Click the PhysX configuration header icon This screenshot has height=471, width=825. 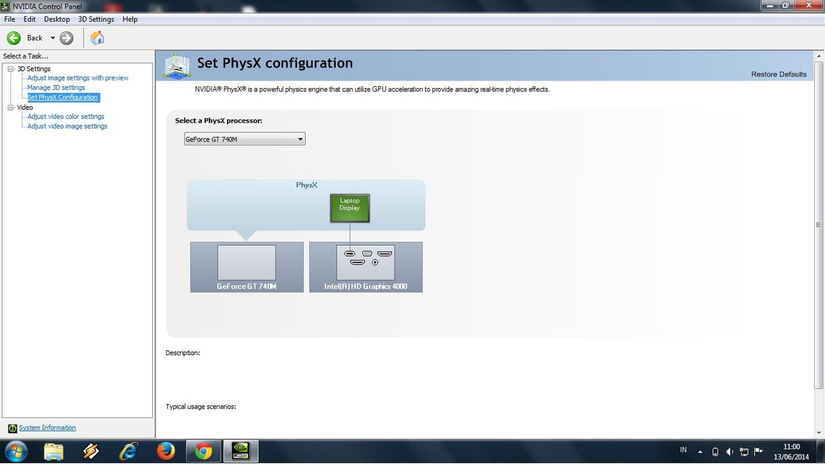[177, 66]
